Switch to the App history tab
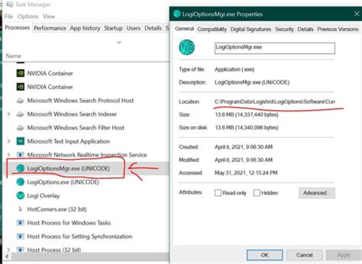This screenshot has width=362, height=264. point(85,28)
